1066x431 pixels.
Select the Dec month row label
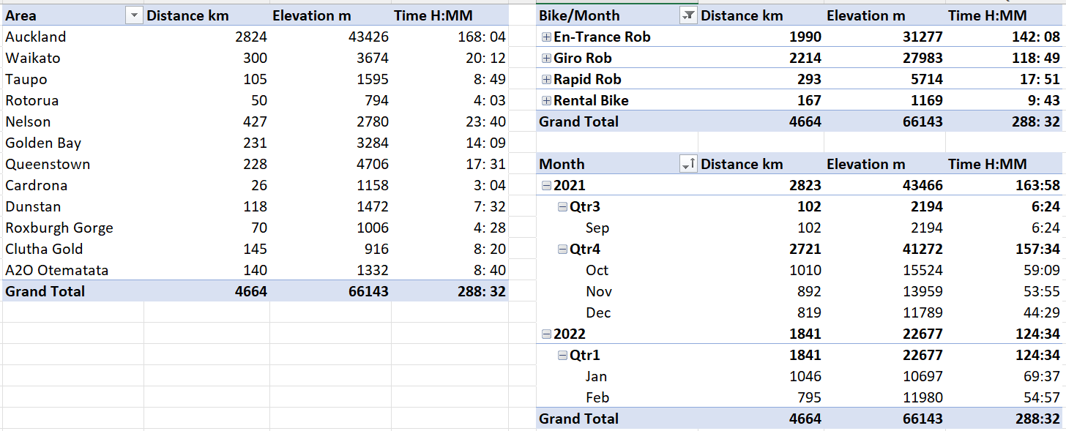pos(598,313)
